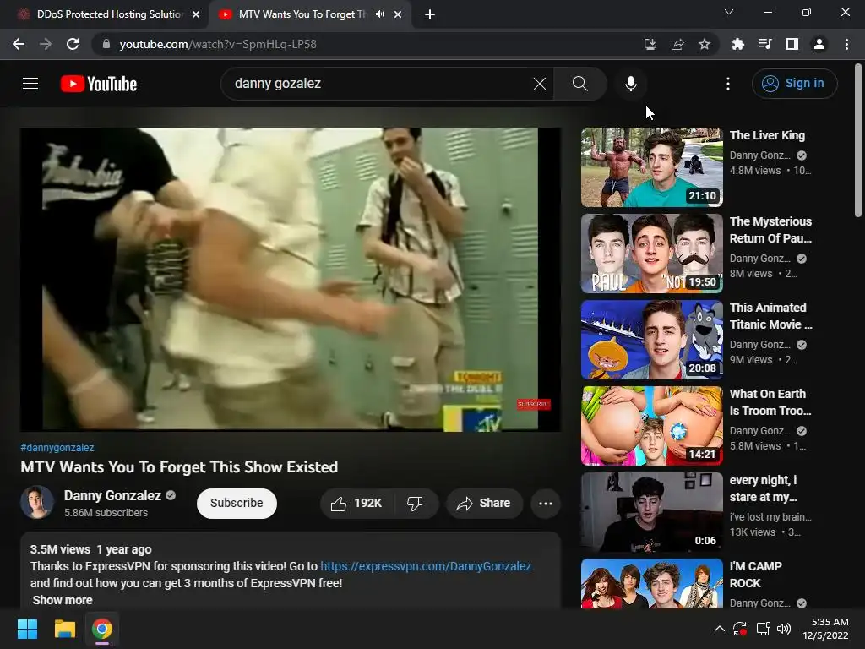Screen dimensions: 865x649
Task: Open tab search chevron in title bar
Action: point(729,12)
